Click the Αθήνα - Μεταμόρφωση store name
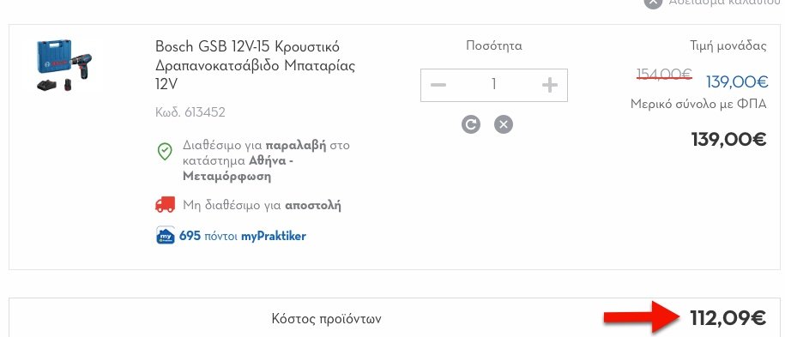 239,169
